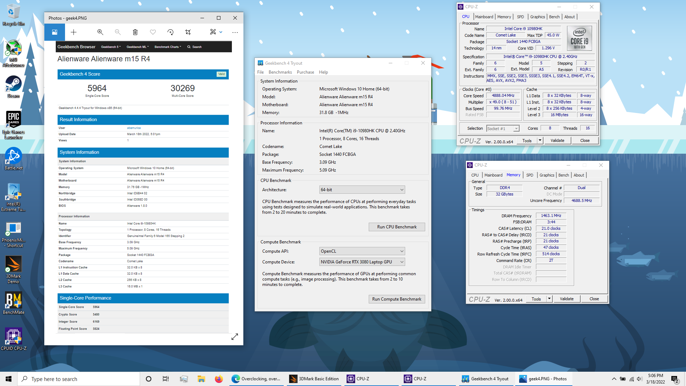Switch to Bench tab in top CPU-Z
This screenshot has height=386, width=686.
554,17
